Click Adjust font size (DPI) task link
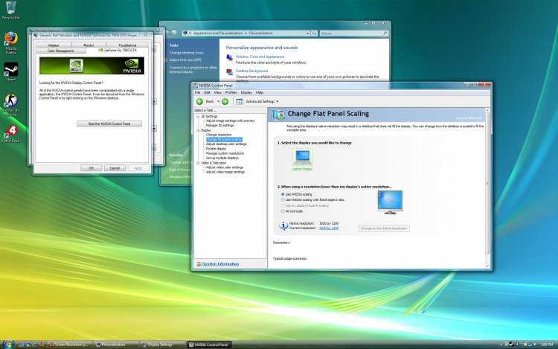Screen dimensions: 558x349 185,60
